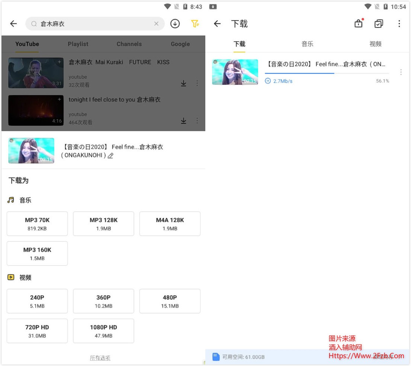Switch to the YouTube tab

[x=27, y=44]
